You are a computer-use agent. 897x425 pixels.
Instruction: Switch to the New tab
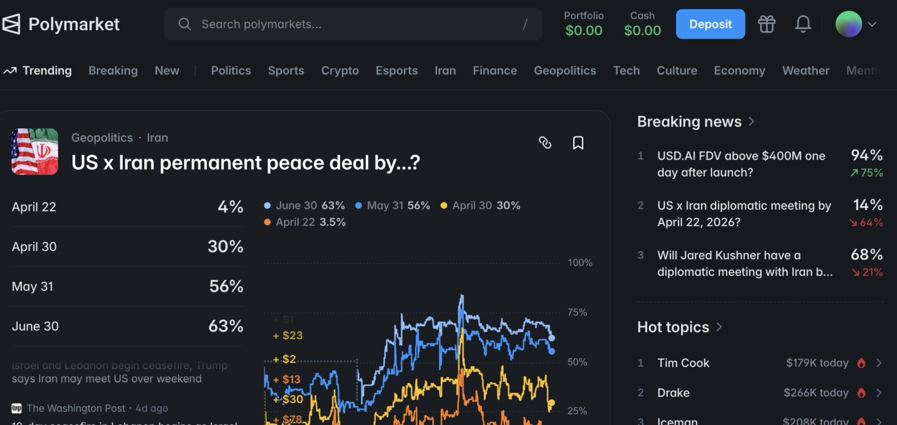tap(167, 71)
